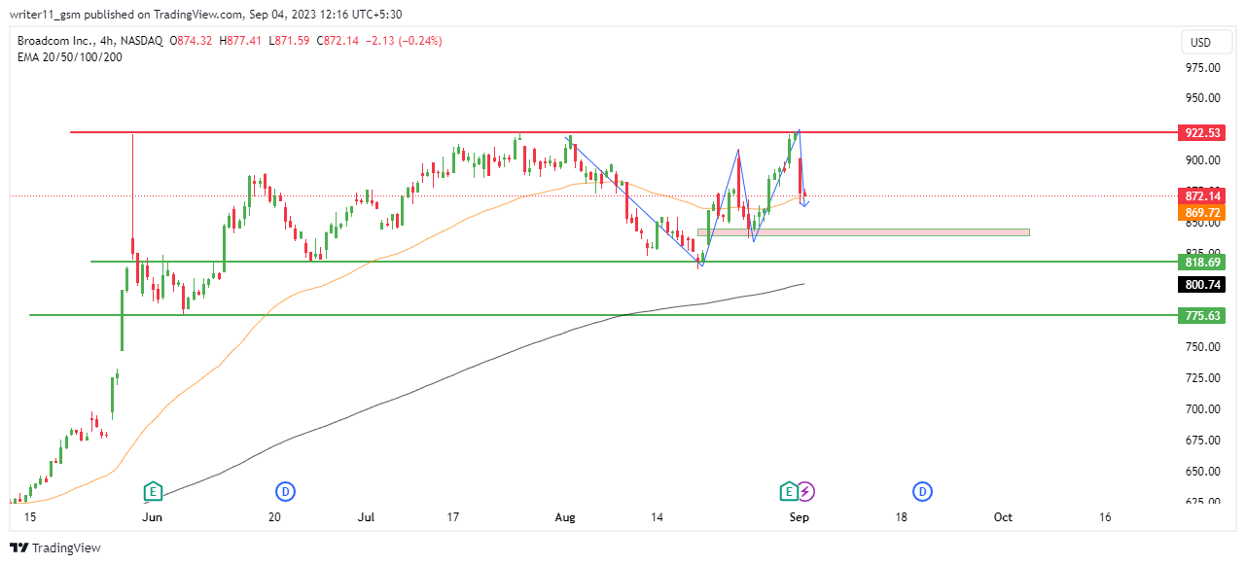Select the red 872.14 current price label

(1202, 195)
